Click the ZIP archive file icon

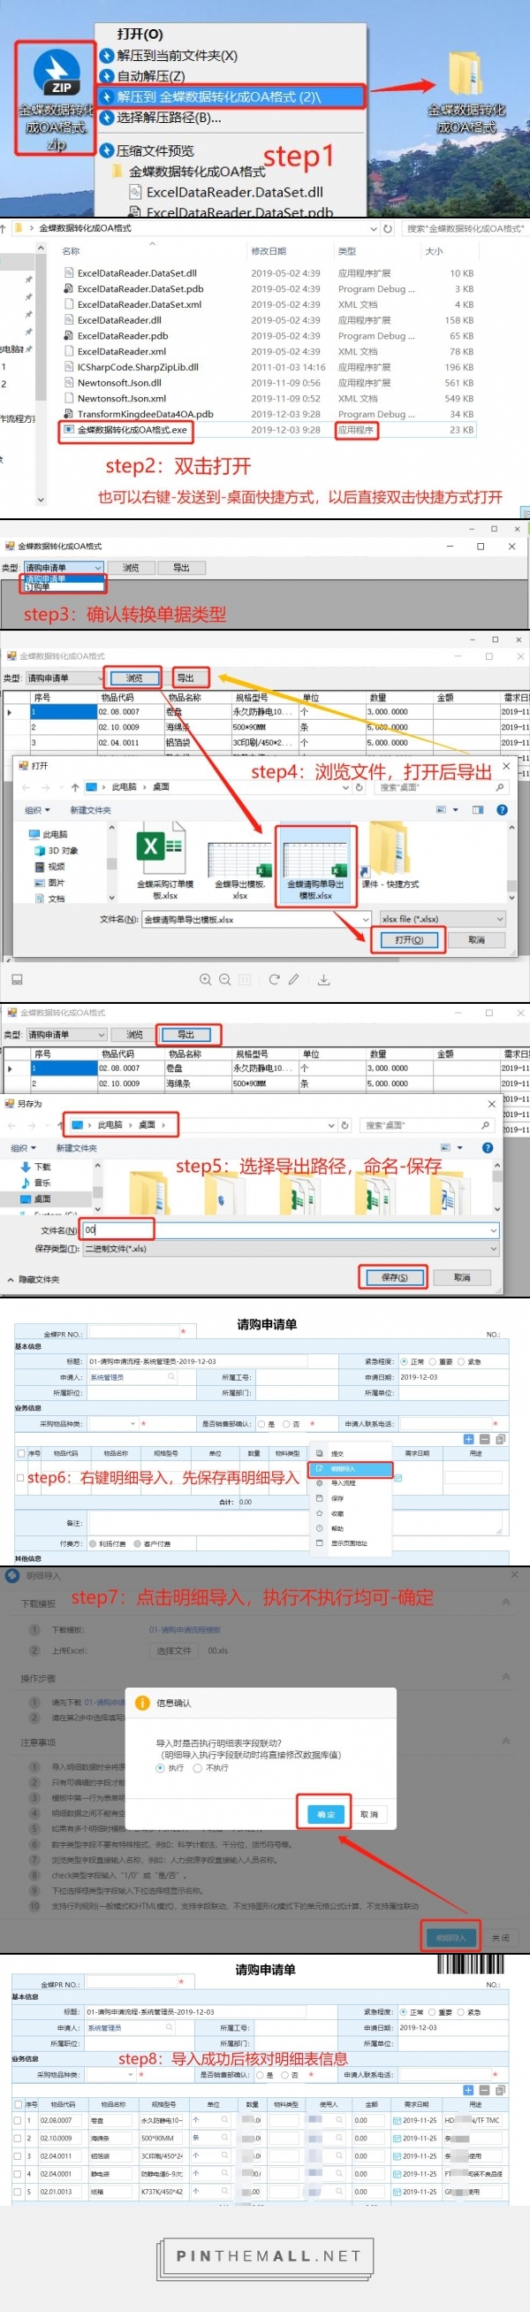point(56,73)
